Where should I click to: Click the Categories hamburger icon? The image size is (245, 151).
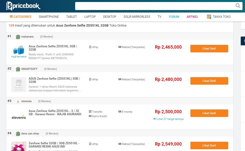coord(11,17)
